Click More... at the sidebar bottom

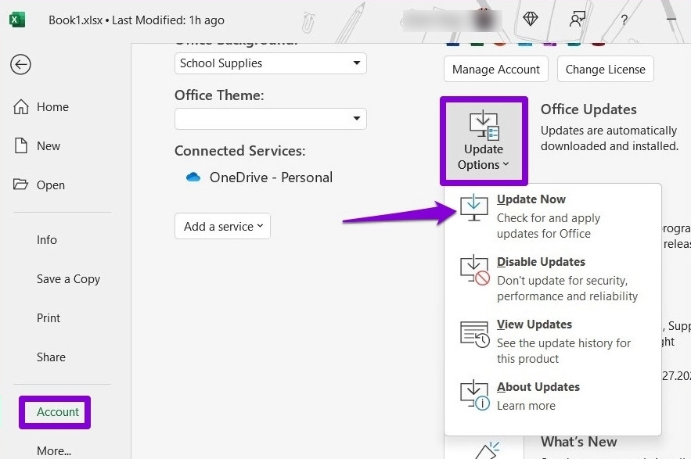(54, 451)
